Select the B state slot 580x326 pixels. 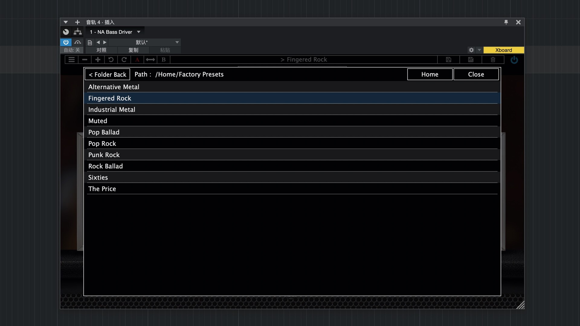[x=163, y=59]
